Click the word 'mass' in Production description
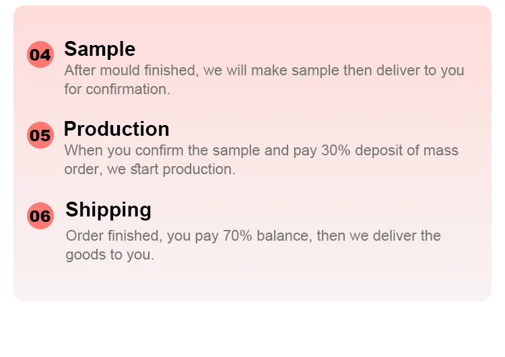The width and height of the screenshot is (505, 357). coord(440,151)
